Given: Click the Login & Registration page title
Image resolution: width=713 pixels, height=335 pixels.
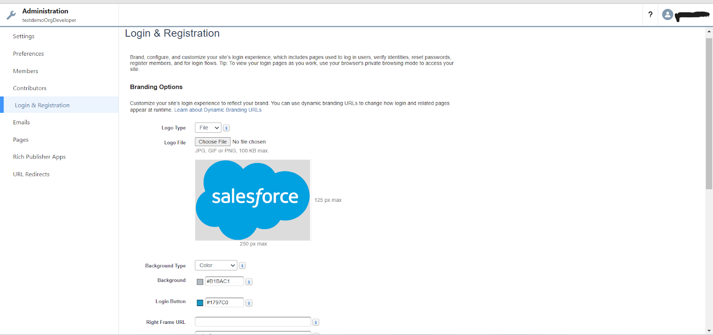Looking at the screenshot, I should (172, 33).
